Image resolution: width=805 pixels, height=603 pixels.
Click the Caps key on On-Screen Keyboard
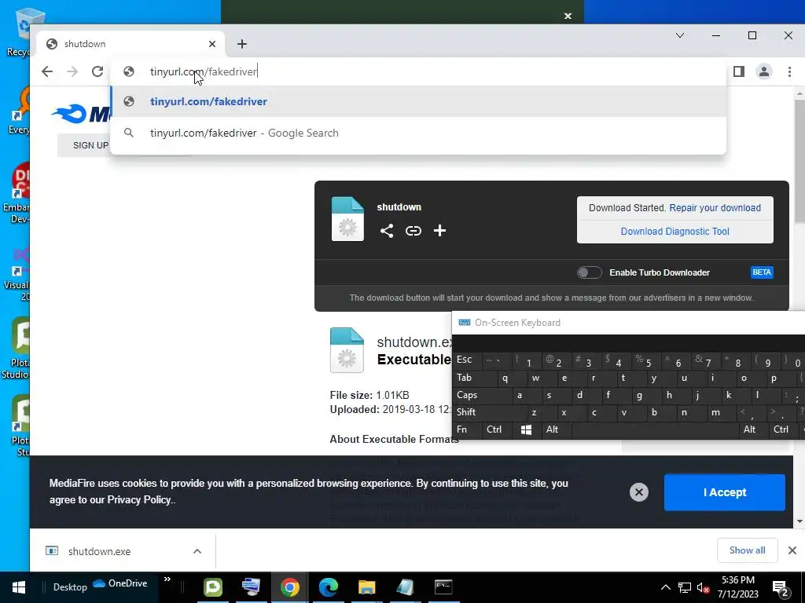[x=481, y=396]
